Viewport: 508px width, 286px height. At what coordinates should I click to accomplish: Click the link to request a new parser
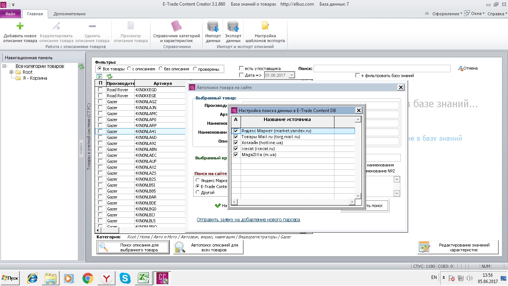[248, 220]
